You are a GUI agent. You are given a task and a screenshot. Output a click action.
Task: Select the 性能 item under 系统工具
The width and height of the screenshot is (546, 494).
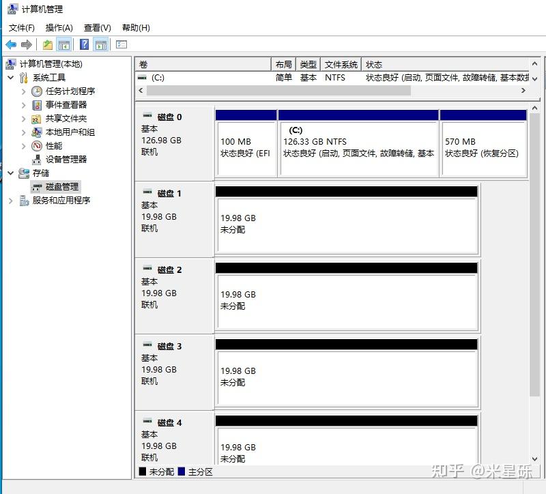(53, 146)
